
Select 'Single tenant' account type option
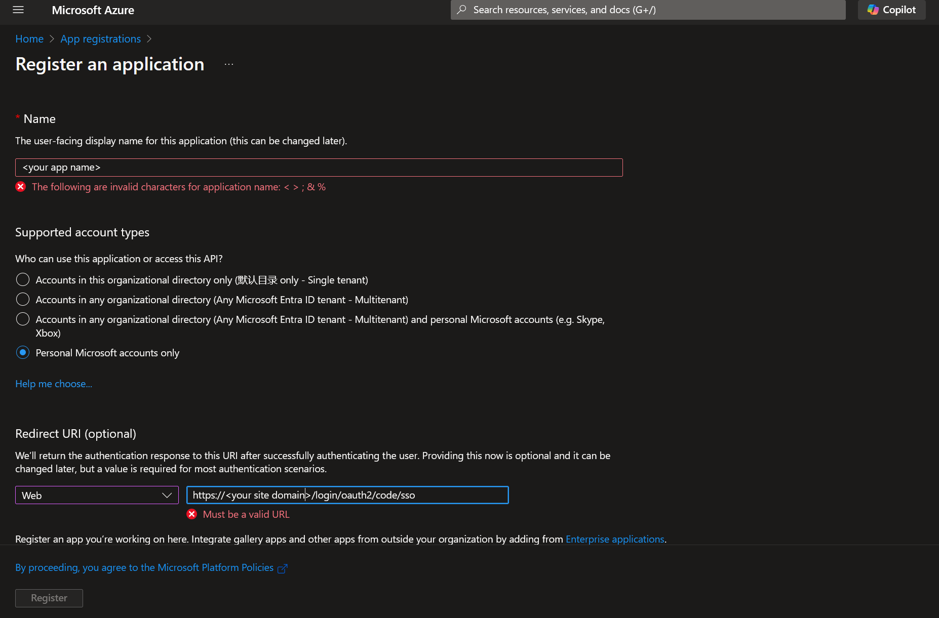click(x=22, y=279)
